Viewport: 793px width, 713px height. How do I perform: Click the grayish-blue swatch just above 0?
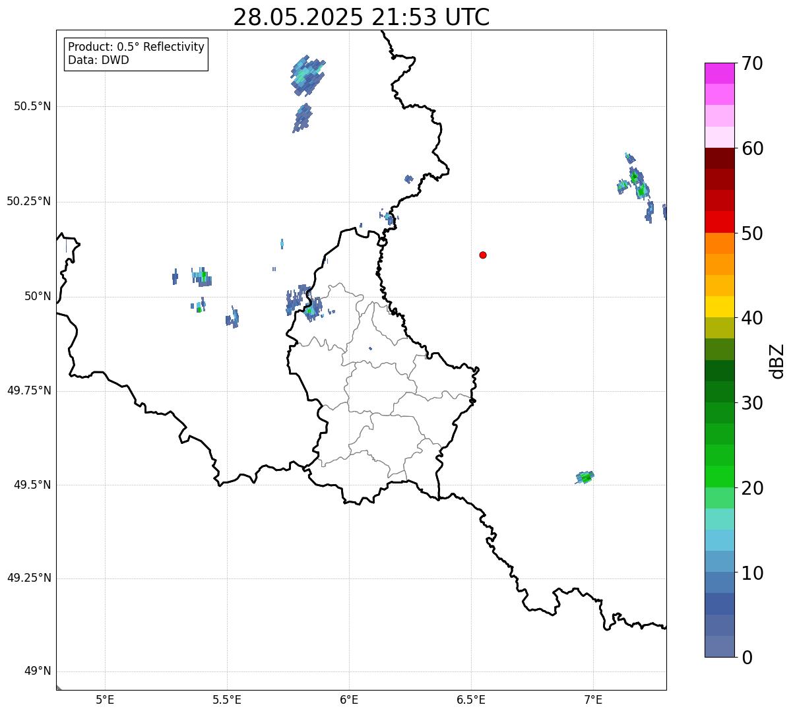click(x=719, y=646)
